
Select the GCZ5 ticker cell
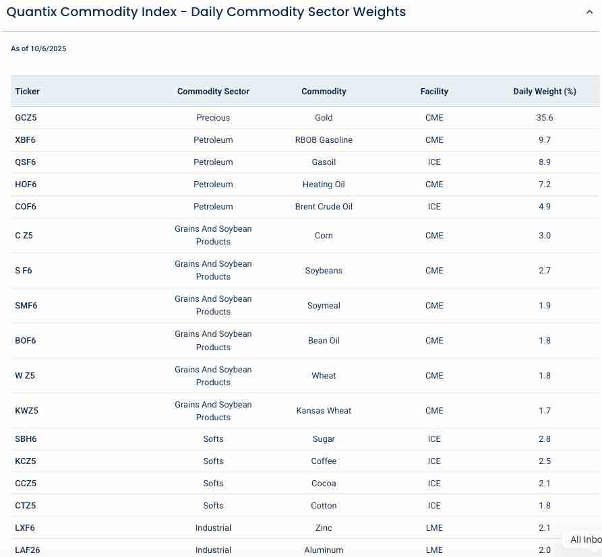[26, 118]
